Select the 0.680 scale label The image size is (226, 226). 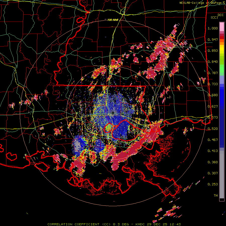click(213, 95)
